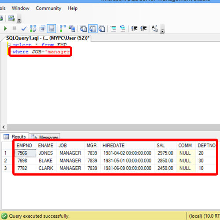
Task: Open the Help menu
Action: 73,8
